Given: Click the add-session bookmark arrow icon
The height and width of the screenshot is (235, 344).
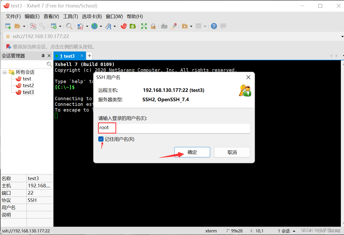Looking at the screenshot, I should [9, 47].
